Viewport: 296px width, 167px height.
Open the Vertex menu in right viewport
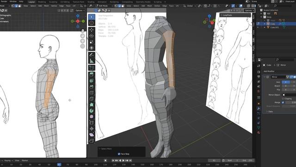[157, 6]
